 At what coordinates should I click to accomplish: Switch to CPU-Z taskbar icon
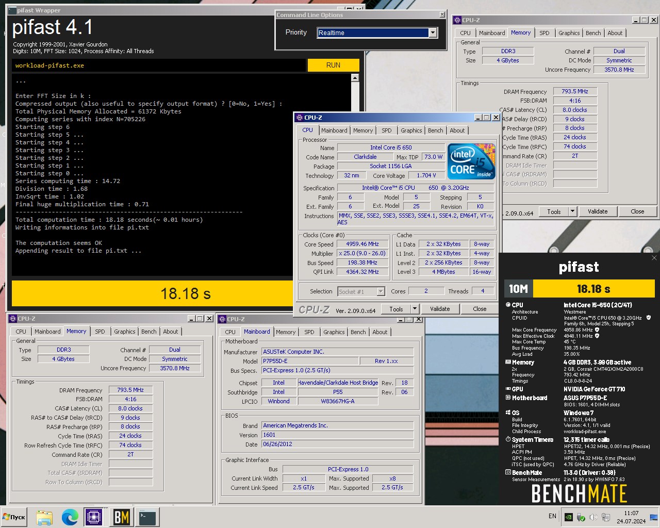(94, 517)
